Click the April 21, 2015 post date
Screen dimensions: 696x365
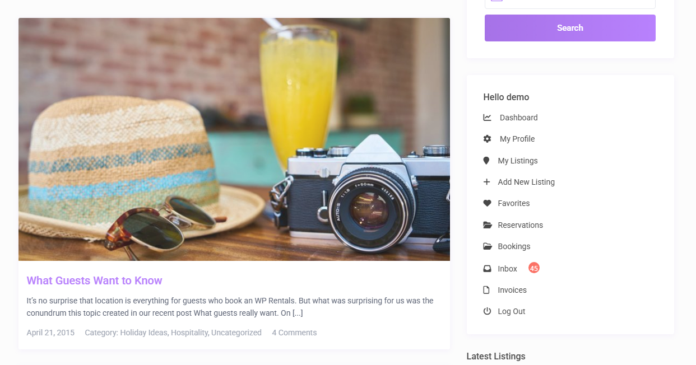click(50, 333)
